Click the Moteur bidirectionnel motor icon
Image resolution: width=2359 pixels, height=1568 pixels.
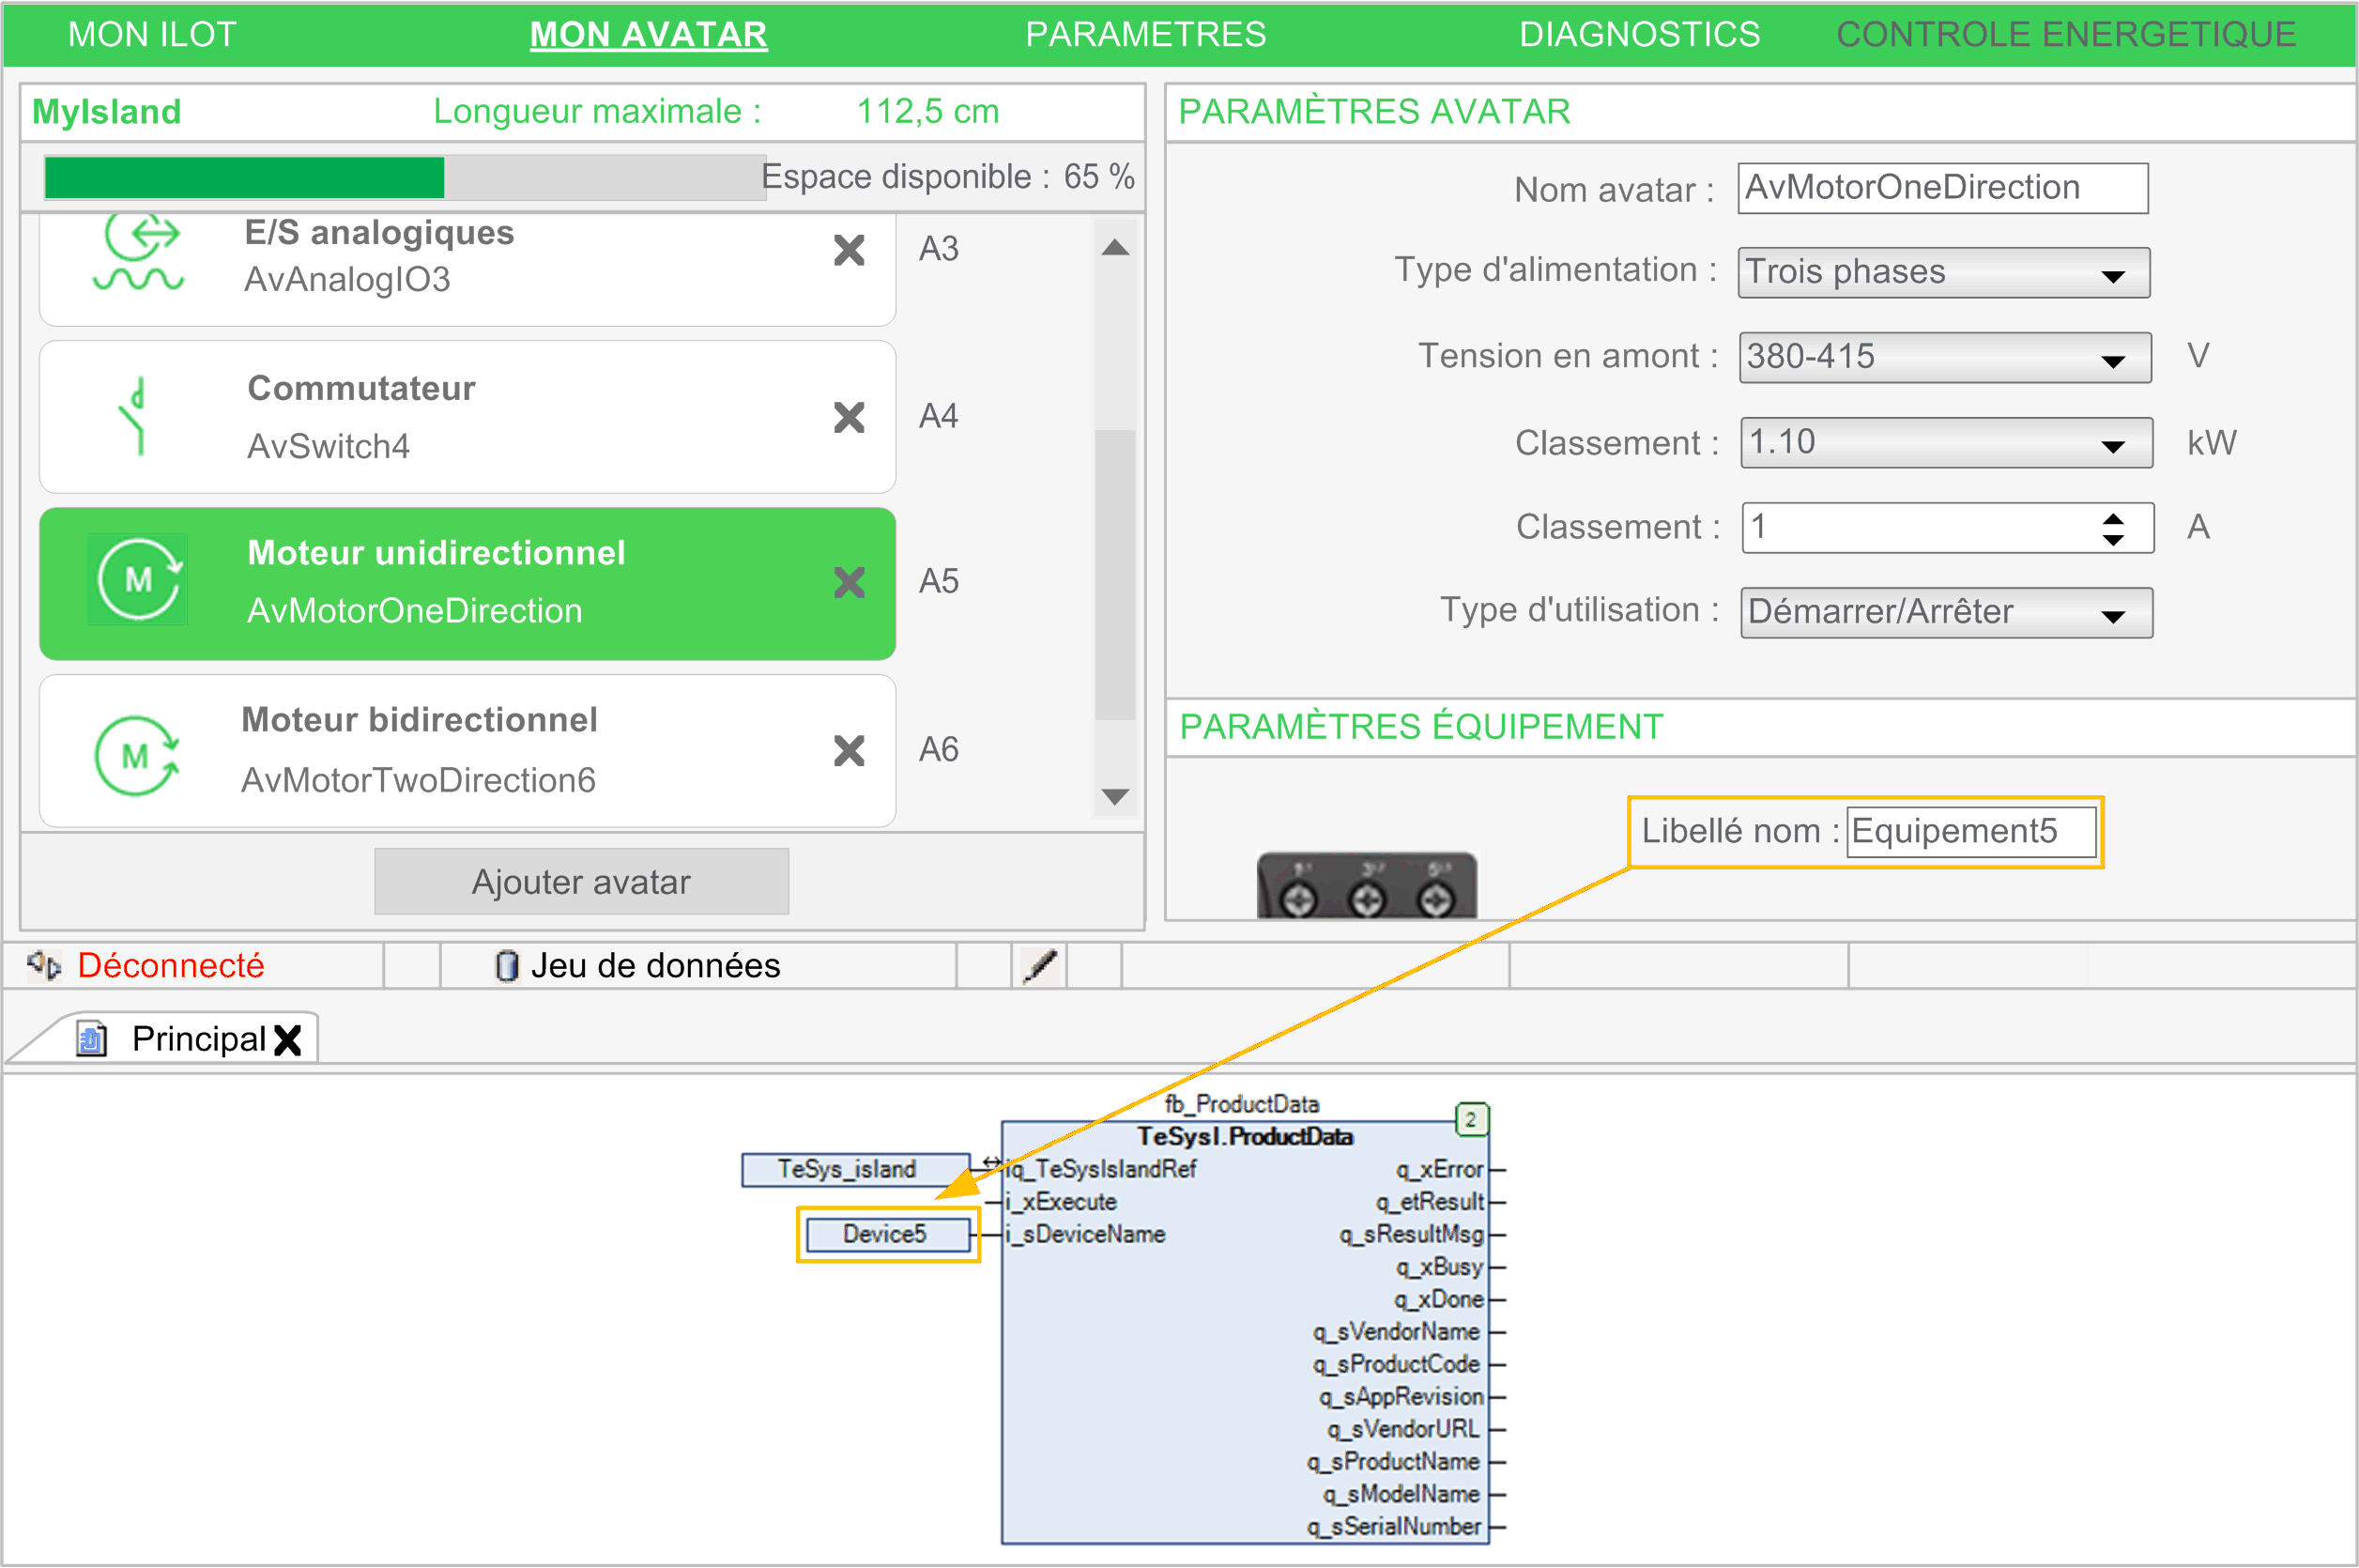pos(137,755)
